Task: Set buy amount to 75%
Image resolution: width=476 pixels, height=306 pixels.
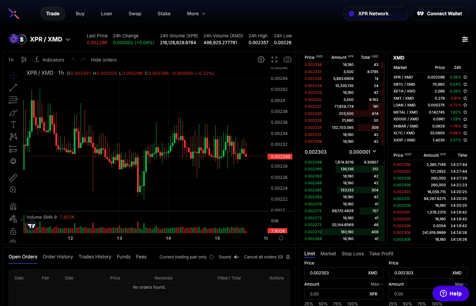Action: (x=337, y=304)
